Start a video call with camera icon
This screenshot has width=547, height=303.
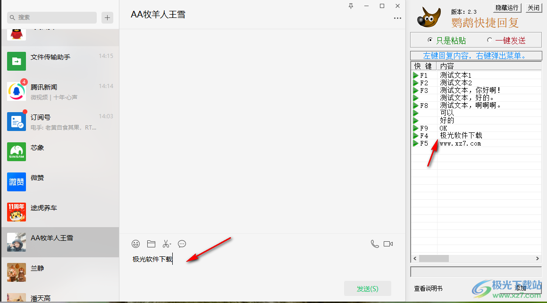coord(388,244)
